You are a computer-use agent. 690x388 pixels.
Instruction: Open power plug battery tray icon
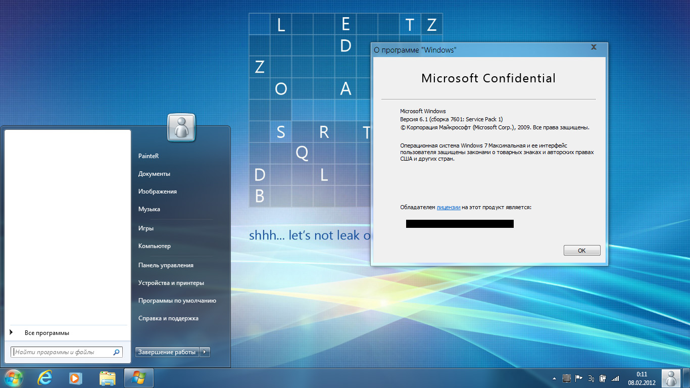pyautogui.click(x=602, y=378)
